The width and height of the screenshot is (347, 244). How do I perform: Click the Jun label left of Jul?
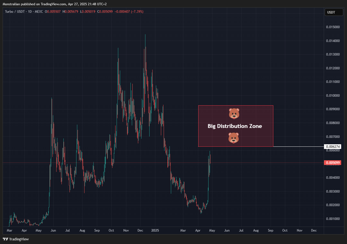(x=53, y=230)
